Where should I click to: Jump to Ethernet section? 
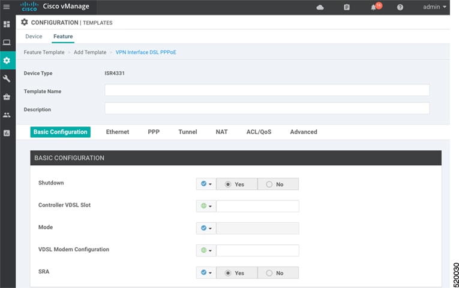tap(118, 132)
